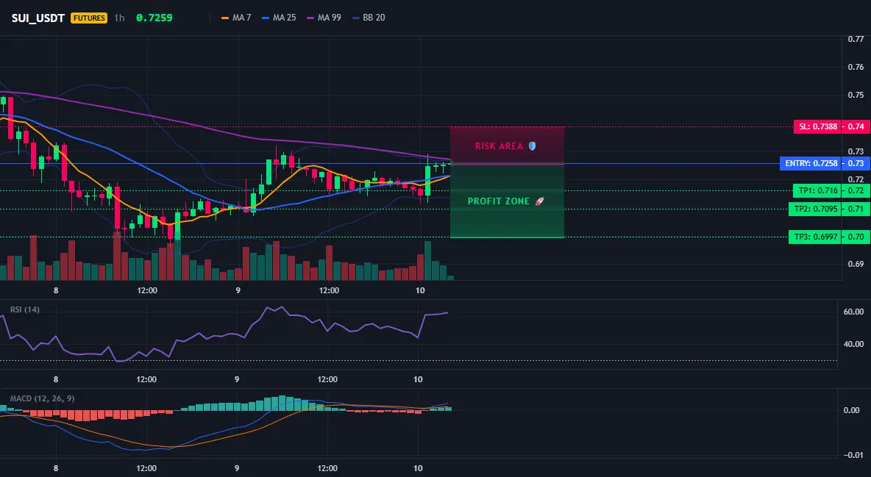Screen dimensions: 871x477
Task: Click the RSI 60.00 axis value
Action: click(x=854, y=312)
